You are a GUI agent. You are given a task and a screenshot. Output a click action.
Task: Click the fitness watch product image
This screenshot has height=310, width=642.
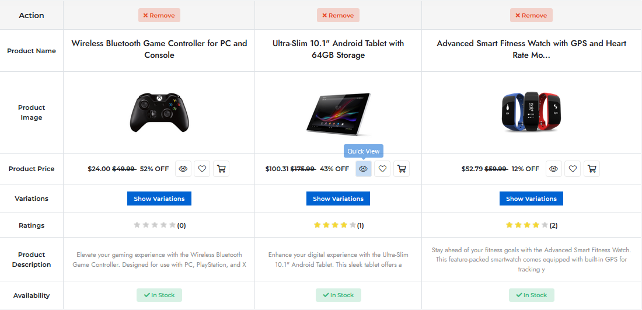pyautogui.click(x=531, y=112)
